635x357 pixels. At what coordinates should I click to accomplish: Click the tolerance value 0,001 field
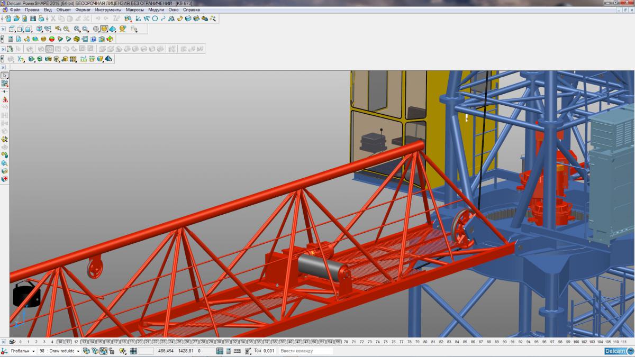click(269, 351)
